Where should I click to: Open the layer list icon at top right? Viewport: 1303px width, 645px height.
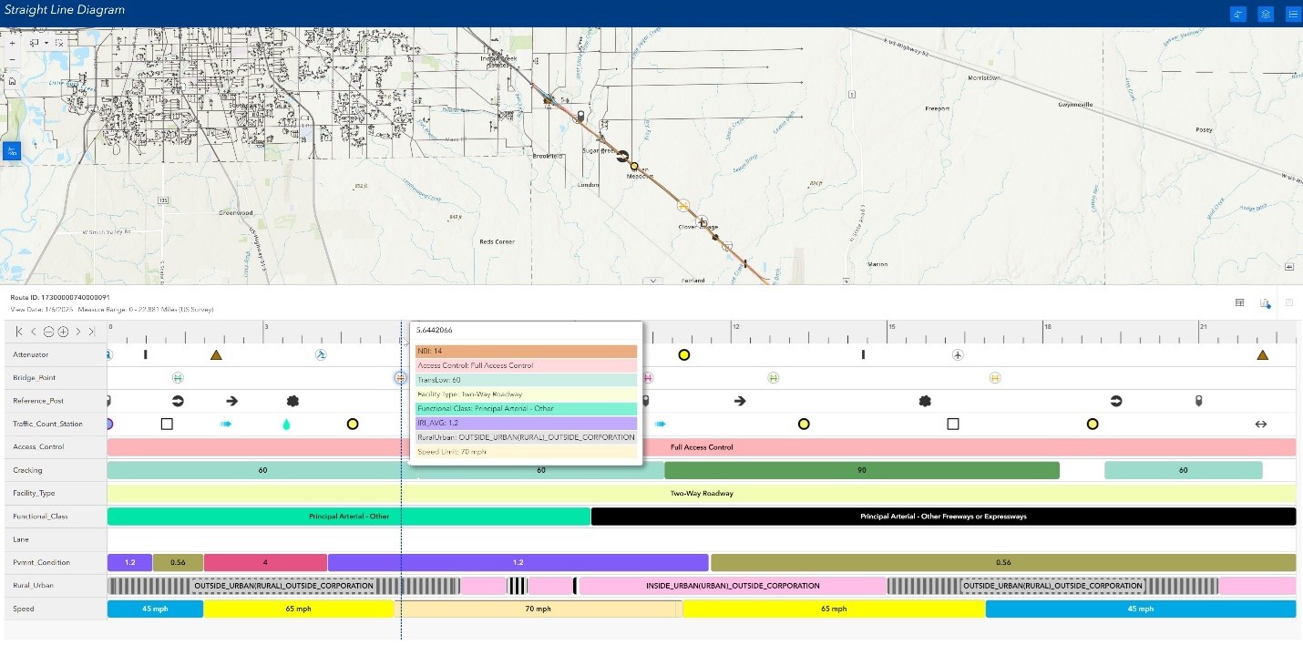pos(1293,14)
